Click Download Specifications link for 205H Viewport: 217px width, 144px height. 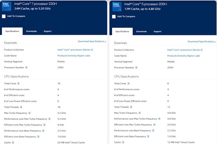click(x=202, y=42)
